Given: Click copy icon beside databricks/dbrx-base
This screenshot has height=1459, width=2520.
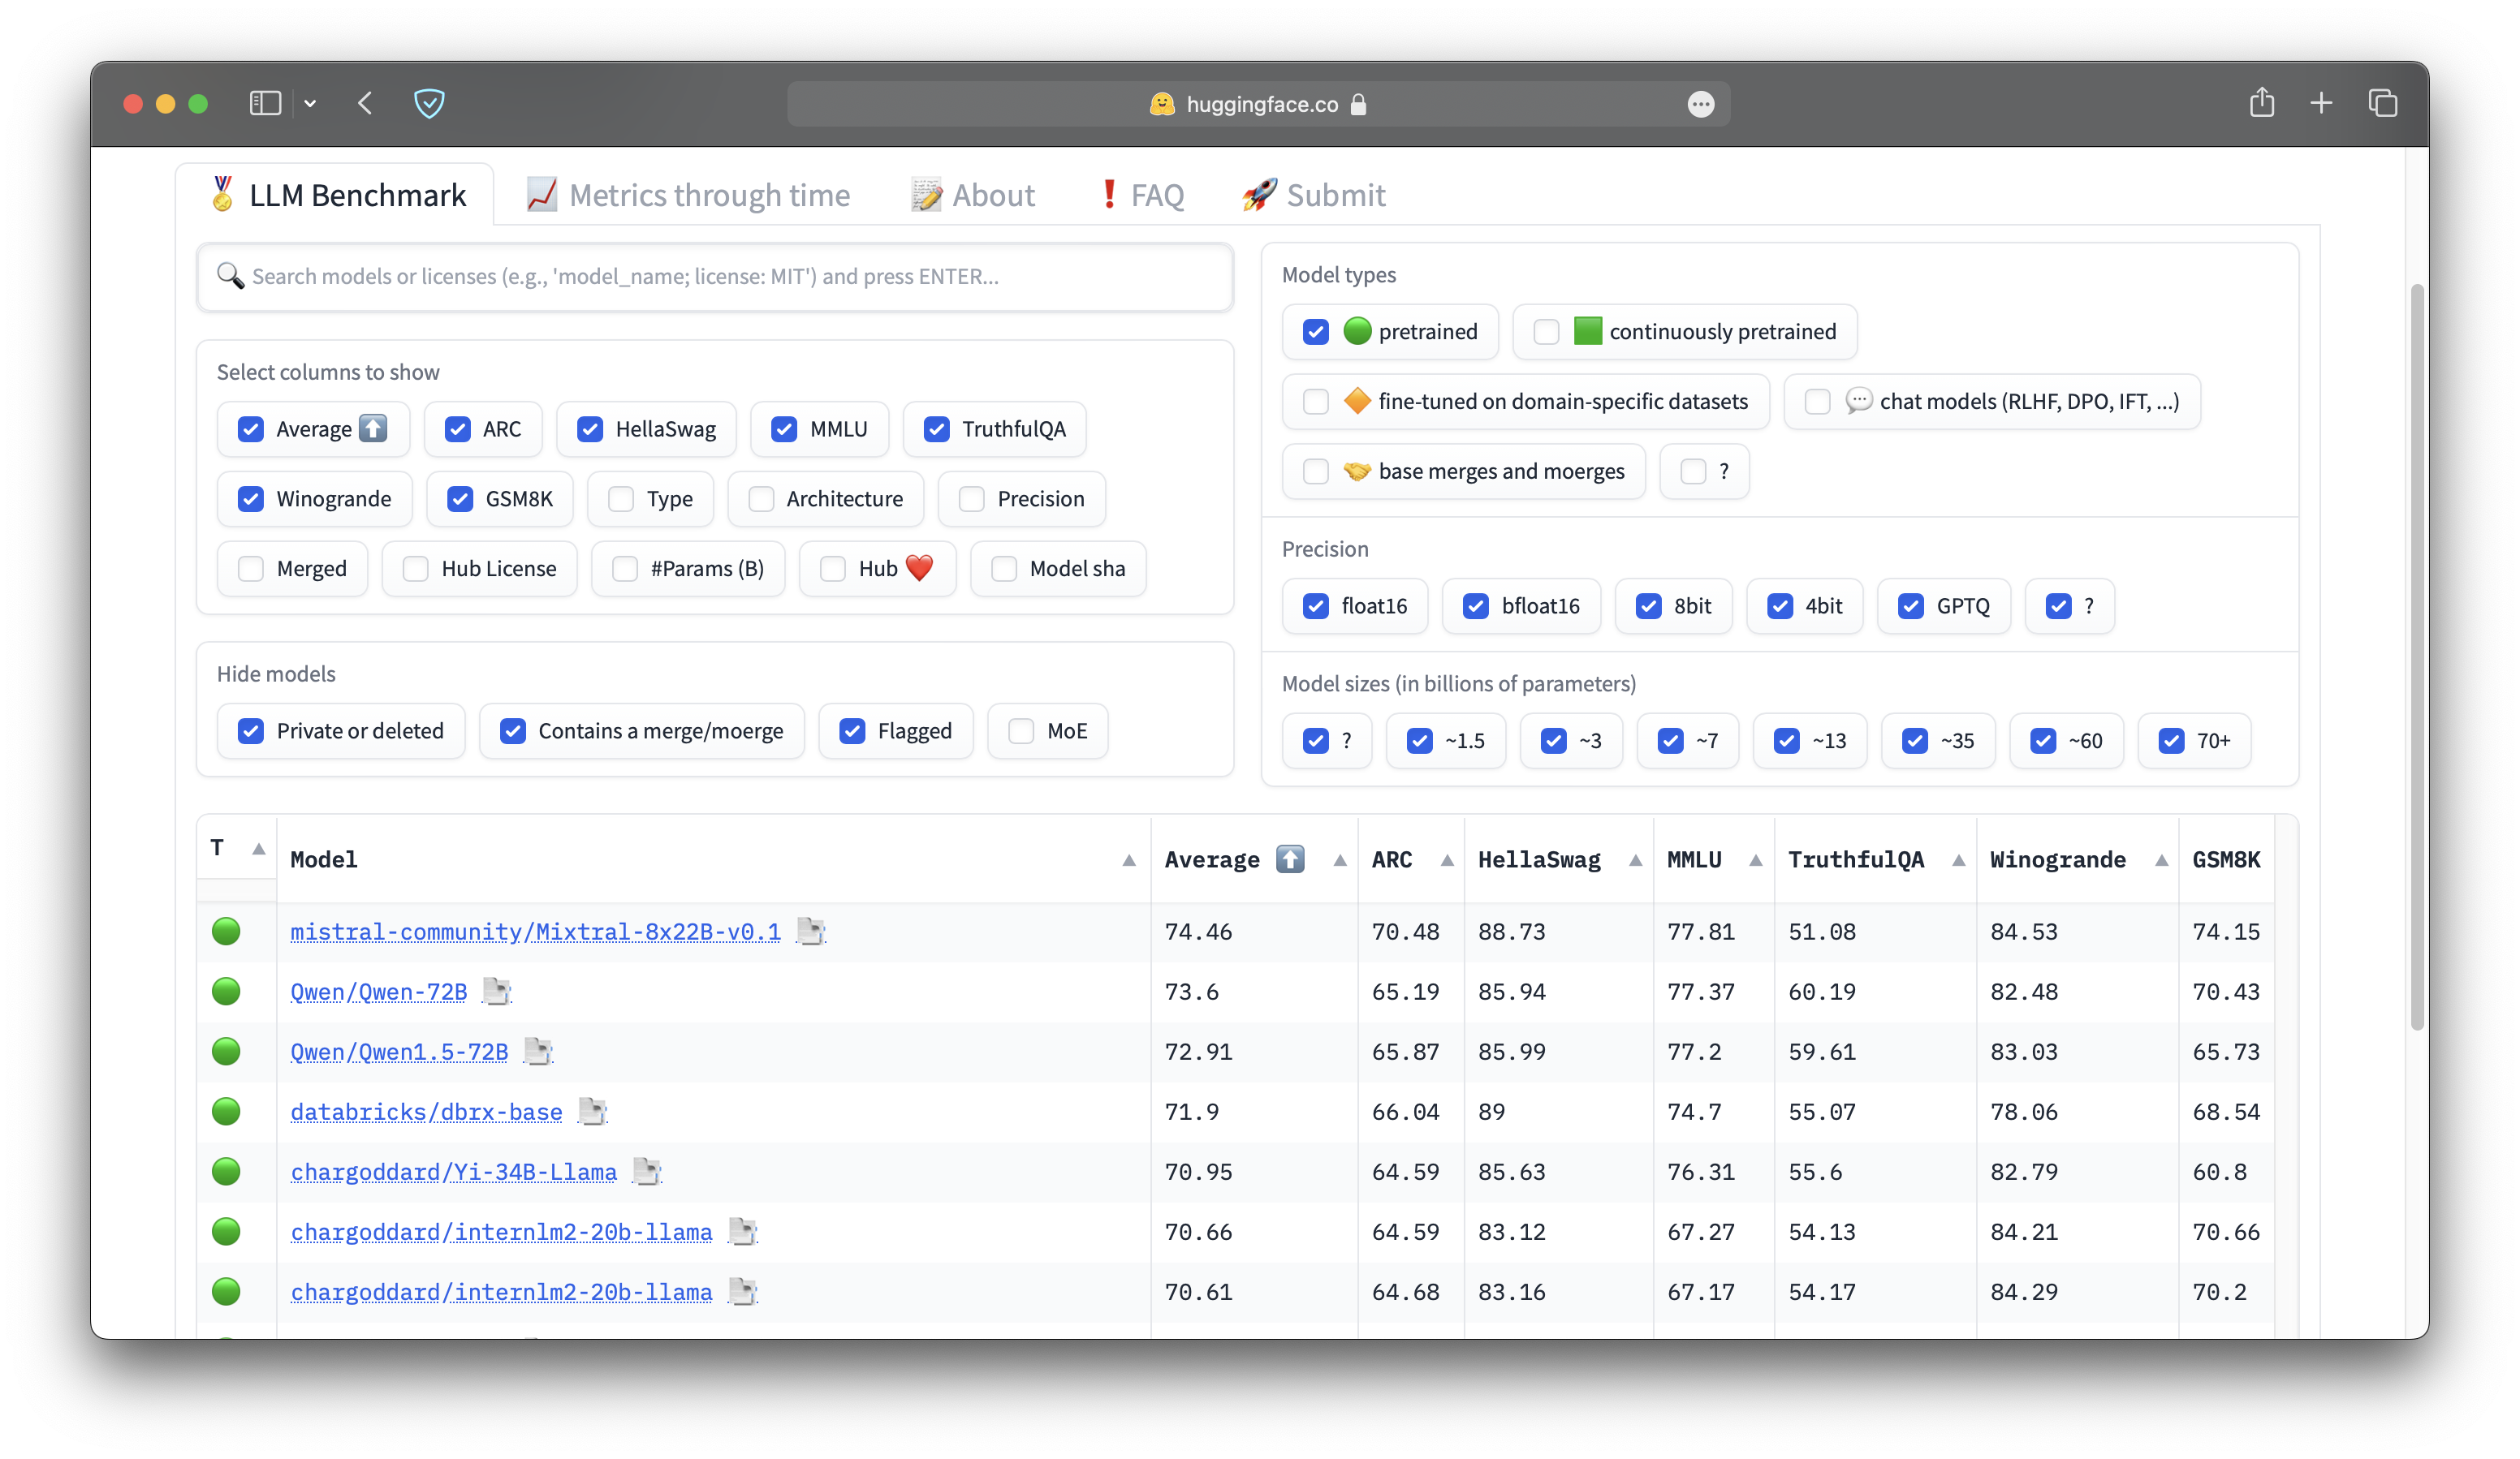Looking at the screenshot, I should tap(592, 1111).
